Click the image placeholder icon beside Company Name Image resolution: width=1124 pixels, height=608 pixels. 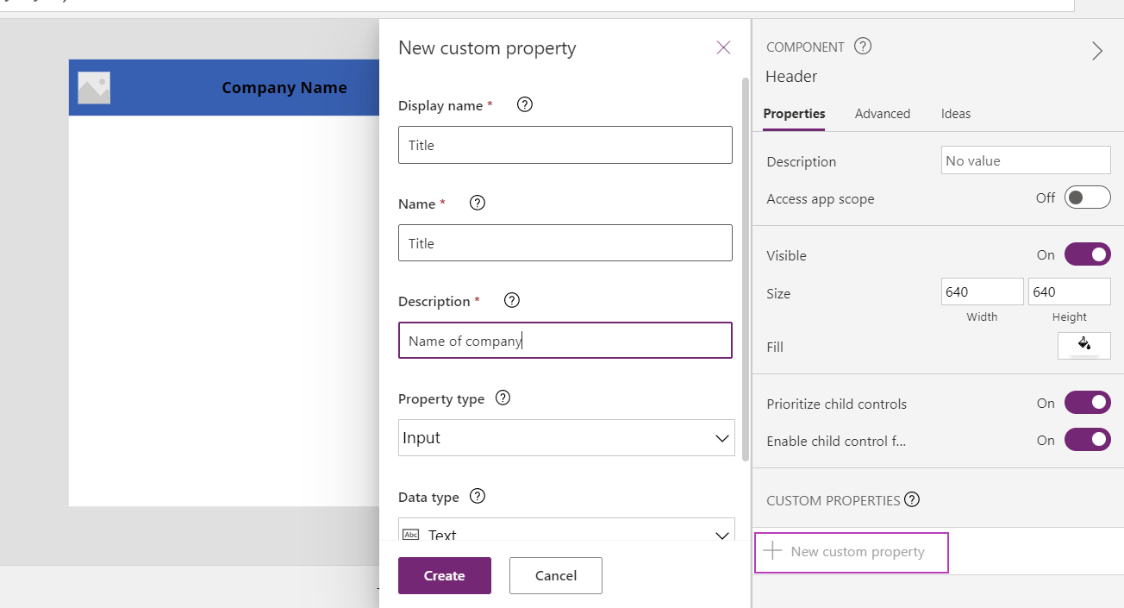coord(93,87)
